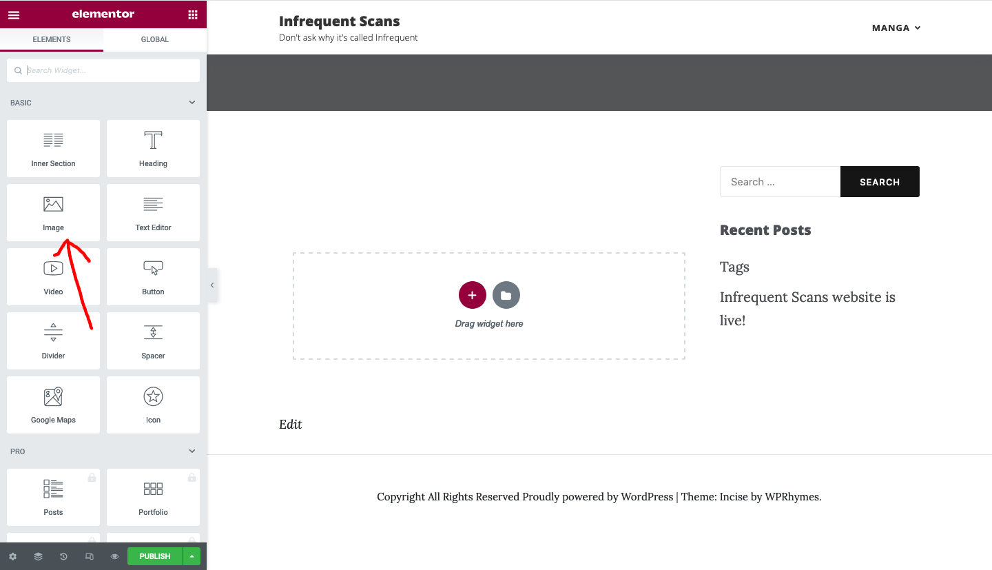Add new section with plus button

click(x=472, y=295)
